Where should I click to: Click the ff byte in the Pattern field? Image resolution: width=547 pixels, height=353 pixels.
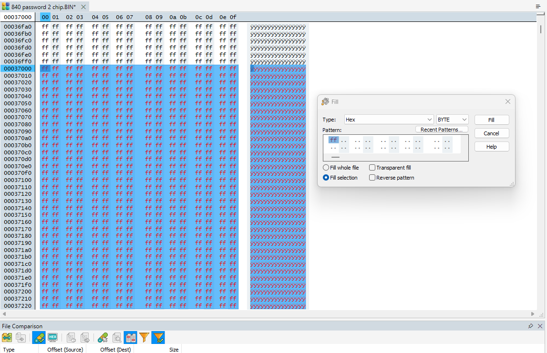coord(333,140)
